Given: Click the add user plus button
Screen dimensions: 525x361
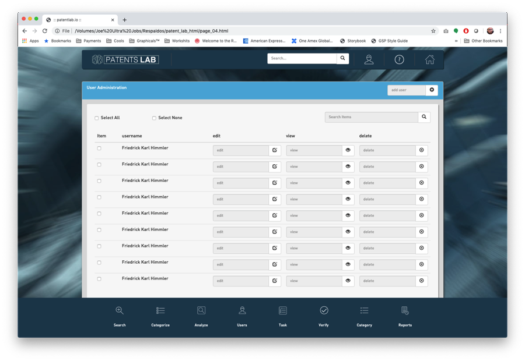Looking at the screenshot, I should (432, 90).
